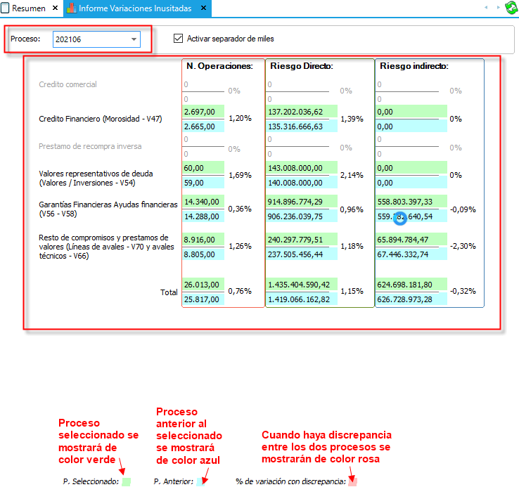Click the green refresh icon top right
Viewport: 519px width, 487px height.
pos(511,8)
